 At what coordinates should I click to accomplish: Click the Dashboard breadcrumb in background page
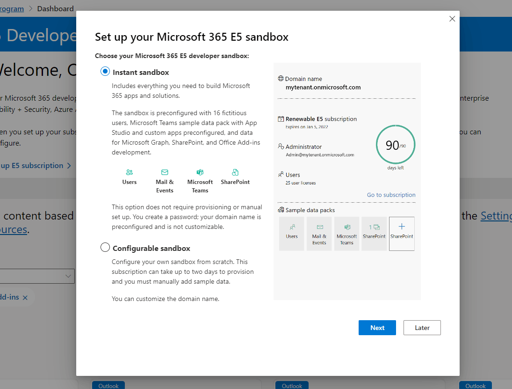click(x=56, y=8)
